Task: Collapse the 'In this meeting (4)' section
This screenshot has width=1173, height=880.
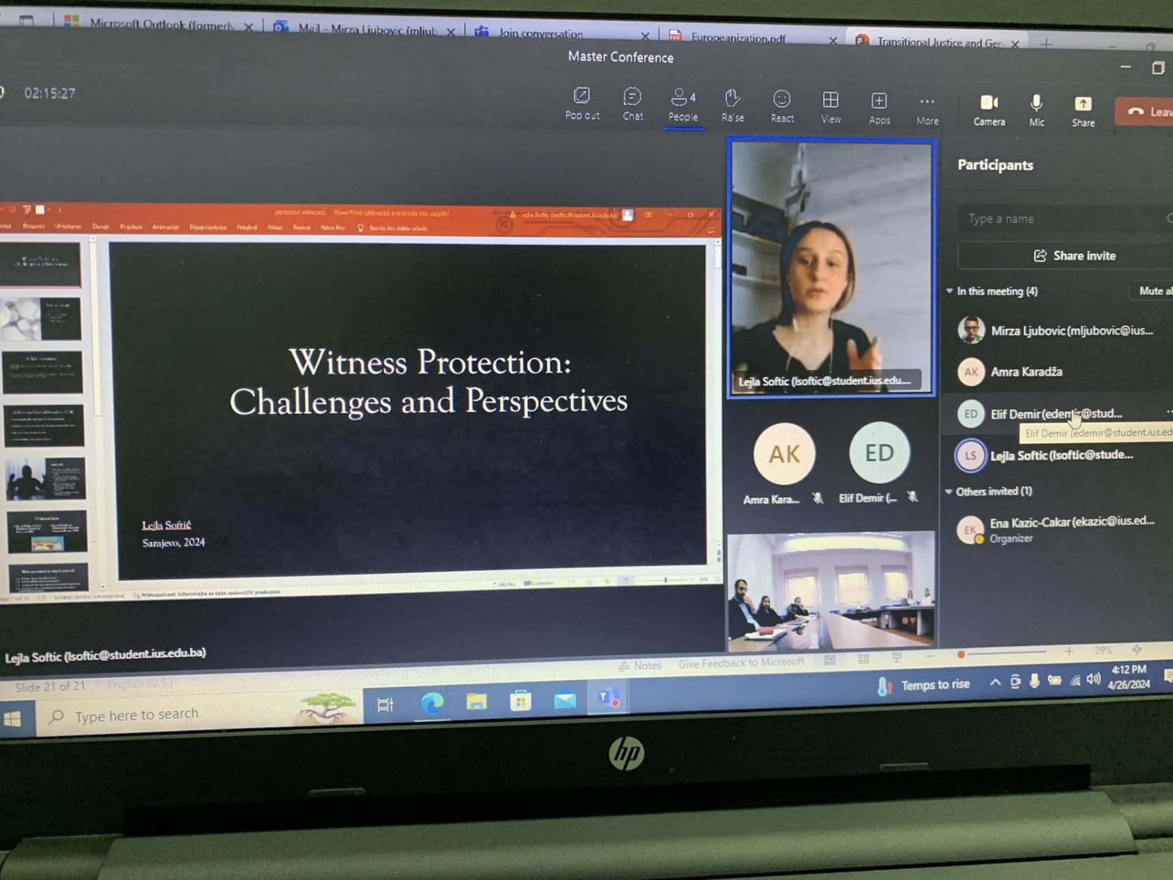Action: pyautogui.click(x=950, y=291)
